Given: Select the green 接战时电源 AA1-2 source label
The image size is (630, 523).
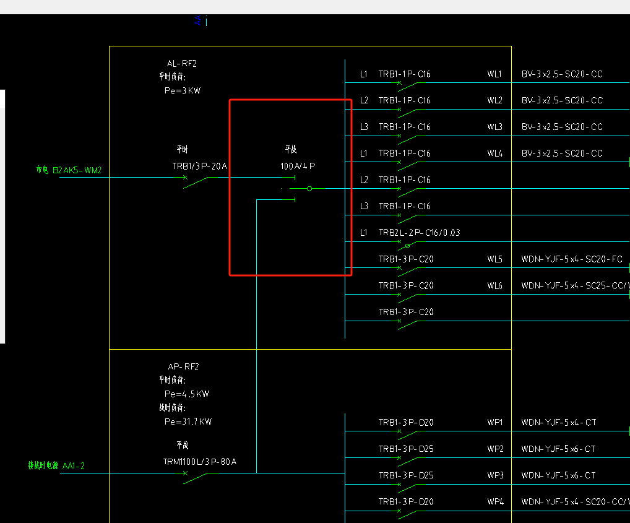Looking at the screenshot, I should click(x=56, y=465).
